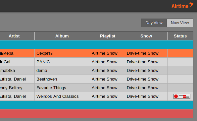Select the orange Секреты album row
The height and width of the screenshot is (121, 197).
coord(96,53)
